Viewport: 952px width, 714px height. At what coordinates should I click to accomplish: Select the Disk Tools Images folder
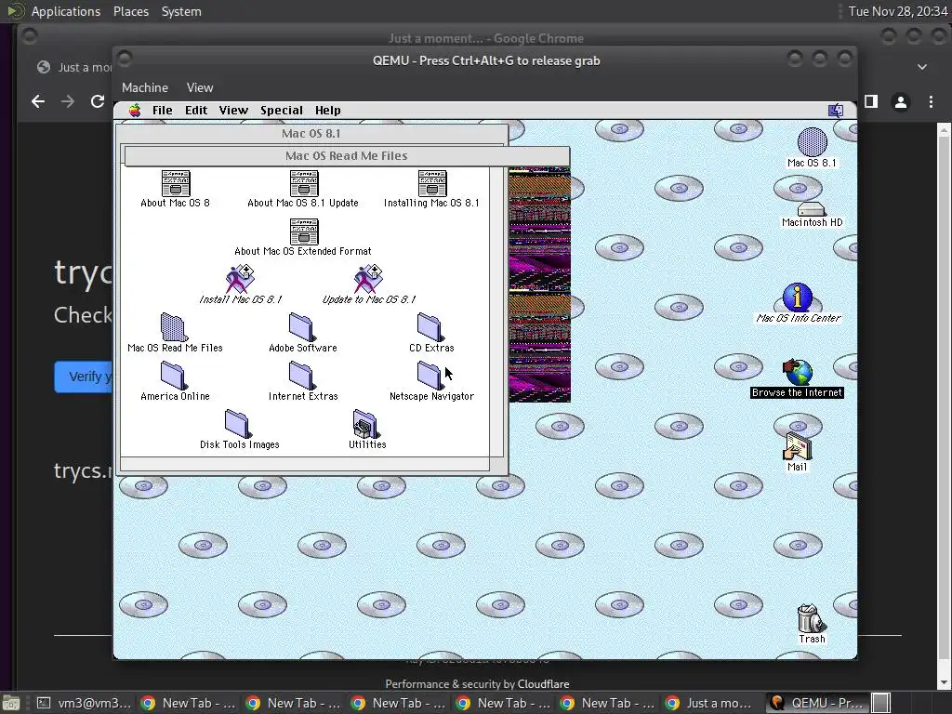coord(237,424)
